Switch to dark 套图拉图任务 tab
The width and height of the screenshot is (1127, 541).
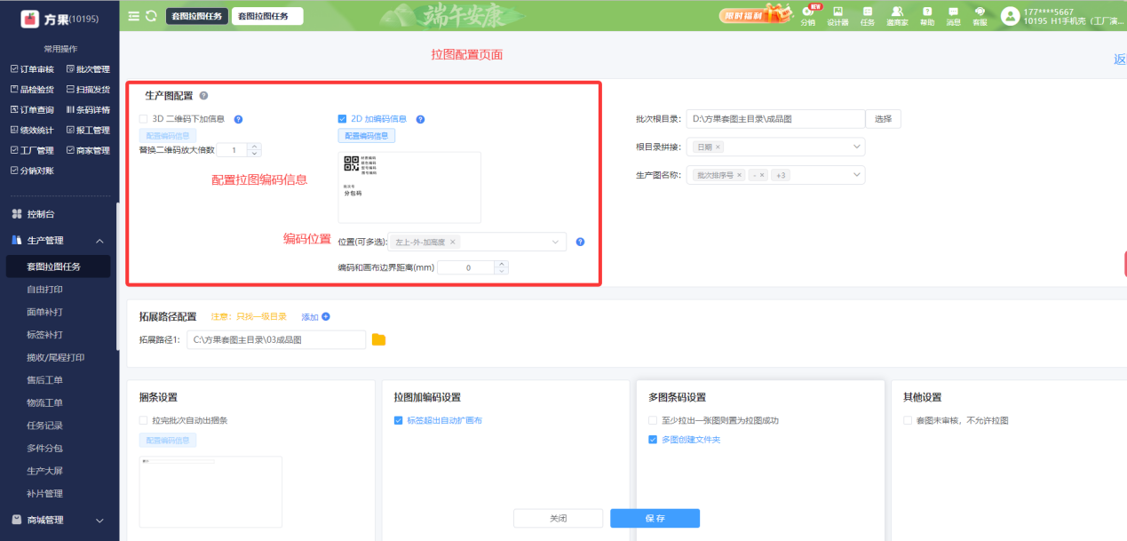point(197,16)
